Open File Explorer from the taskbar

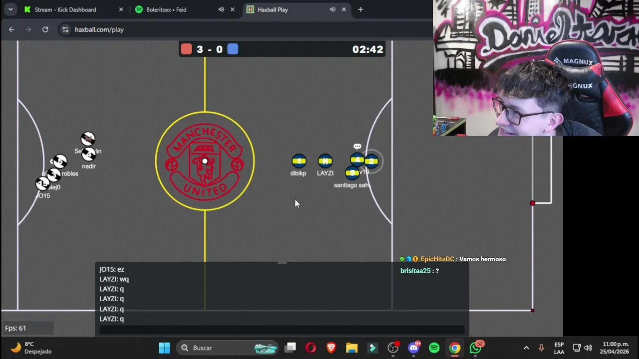[351, 348]
